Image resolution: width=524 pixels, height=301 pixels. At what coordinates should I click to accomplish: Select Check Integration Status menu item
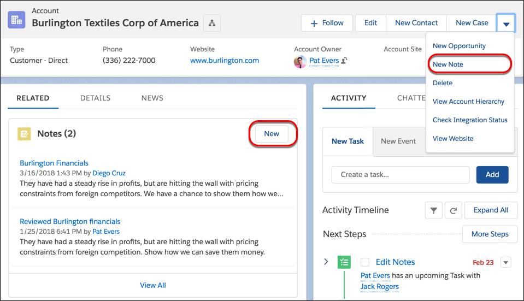point(470,120)
